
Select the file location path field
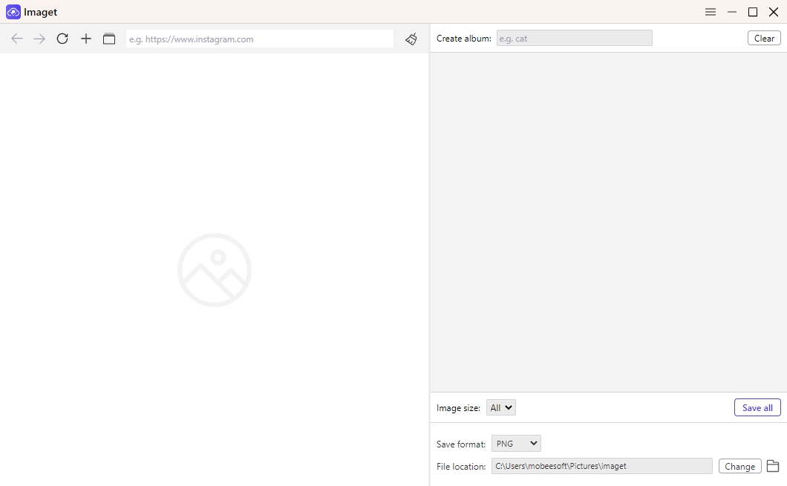coord(602,466)
